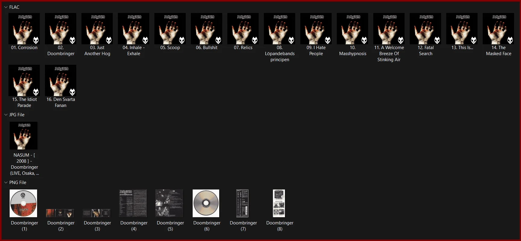The width and height of the screenshot is (521, 241).
Task: Select the 02. Doombringer FLAC file icon
Action: [x=61, y=29]
